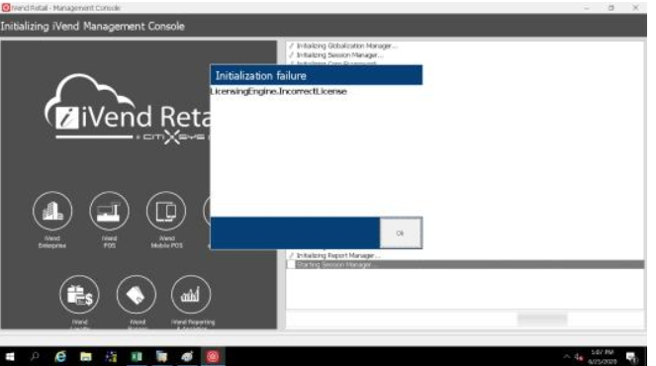Select the Initializing Report Manager log entry
This screenshot has width=656, height=366.
(338, 255)
